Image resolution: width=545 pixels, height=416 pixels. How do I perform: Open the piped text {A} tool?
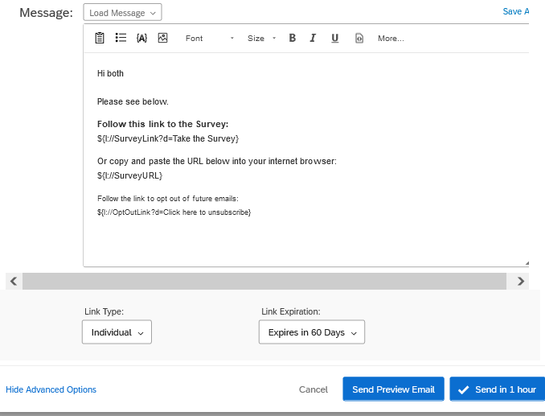tap(141, 38)
